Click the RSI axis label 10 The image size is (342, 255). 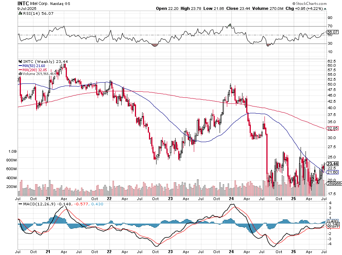click(x=330, y=52)
